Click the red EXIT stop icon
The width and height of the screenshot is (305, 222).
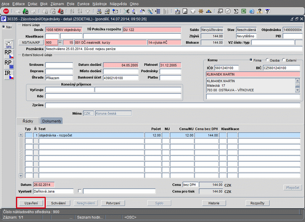(6, 11)
